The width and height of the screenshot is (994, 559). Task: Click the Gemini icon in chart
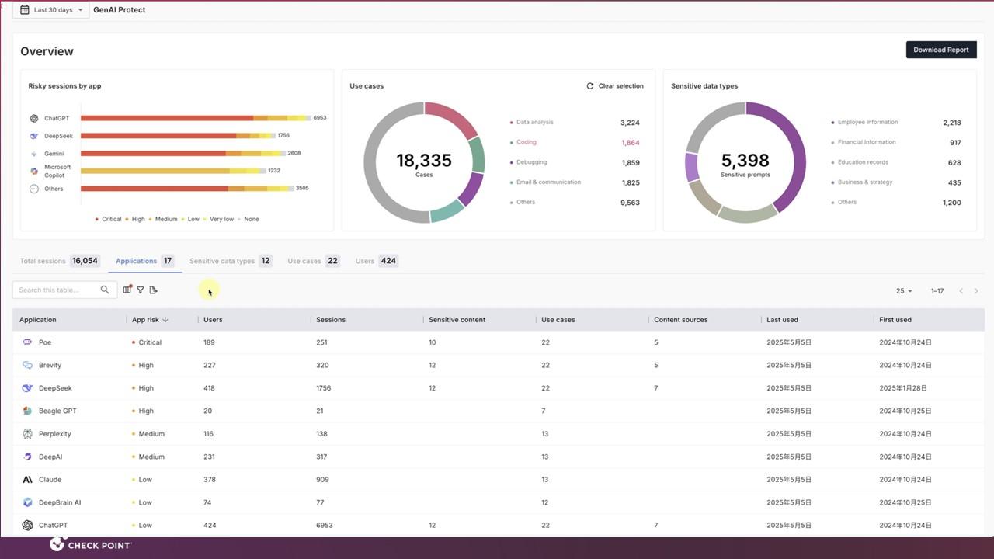point(34,154)
